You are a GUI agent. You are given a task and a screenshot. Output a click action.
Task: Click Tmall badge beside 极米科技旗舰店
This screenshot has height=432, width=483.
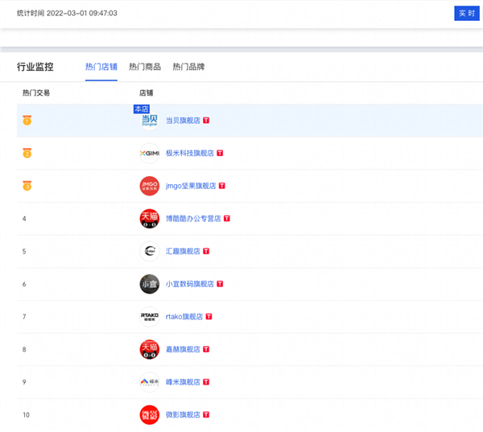(220, 153)
